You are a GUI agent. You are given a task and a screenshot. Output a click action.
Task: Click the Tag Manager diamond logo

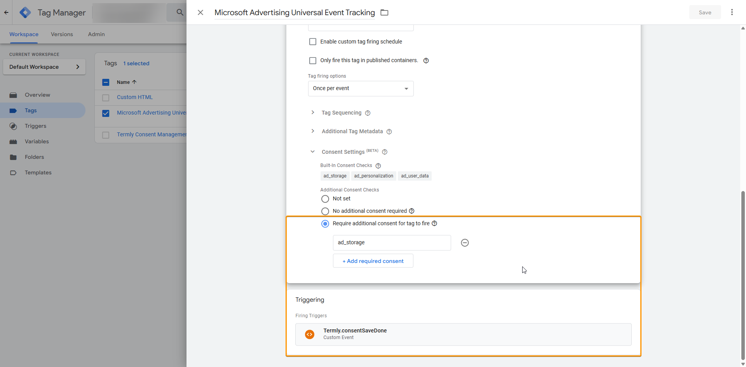click(25, 12)
